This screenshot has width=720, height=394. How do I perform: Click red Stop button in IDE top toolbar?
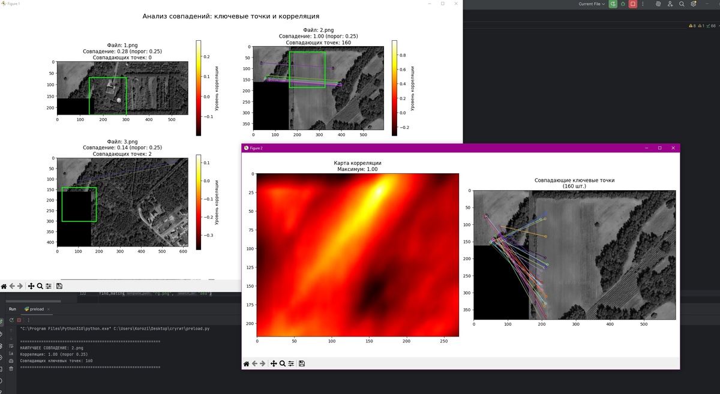(x=632, y=4)
